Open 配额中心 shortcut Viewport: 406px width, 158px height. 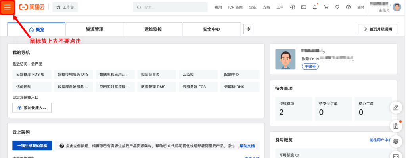[x=240, y=74]
